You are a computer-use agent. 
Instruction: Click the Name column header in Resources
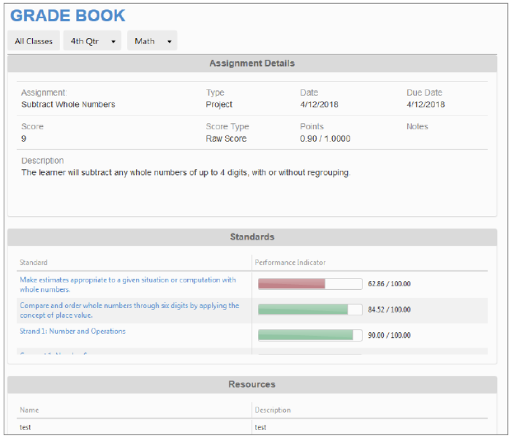coord(28,410)
